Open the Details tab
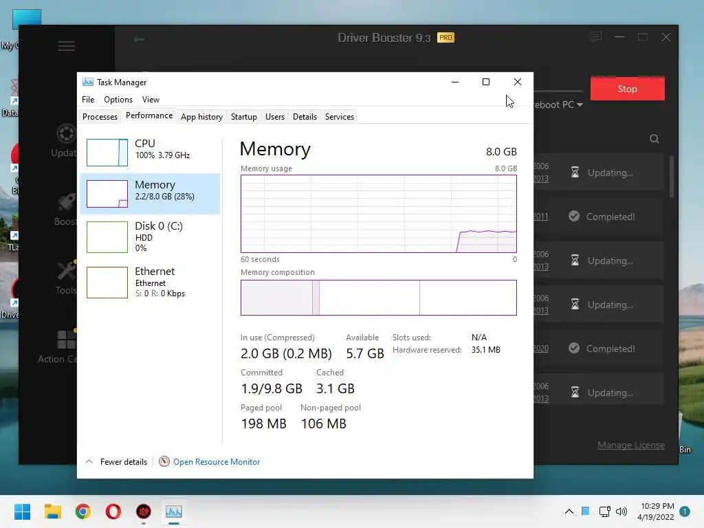This screenshot has height=528, width=704. 305,117
